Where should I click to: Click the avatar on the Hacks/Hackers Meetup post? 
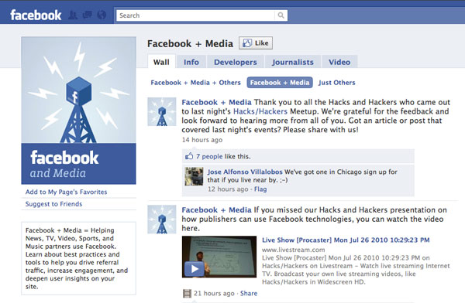(x=162, y=112)
